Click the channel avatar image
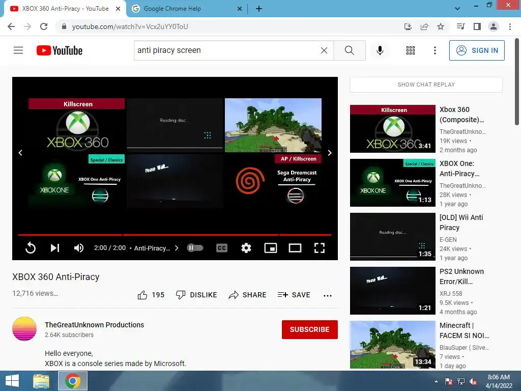Screen dimensions: 521x391 [24, 329]
